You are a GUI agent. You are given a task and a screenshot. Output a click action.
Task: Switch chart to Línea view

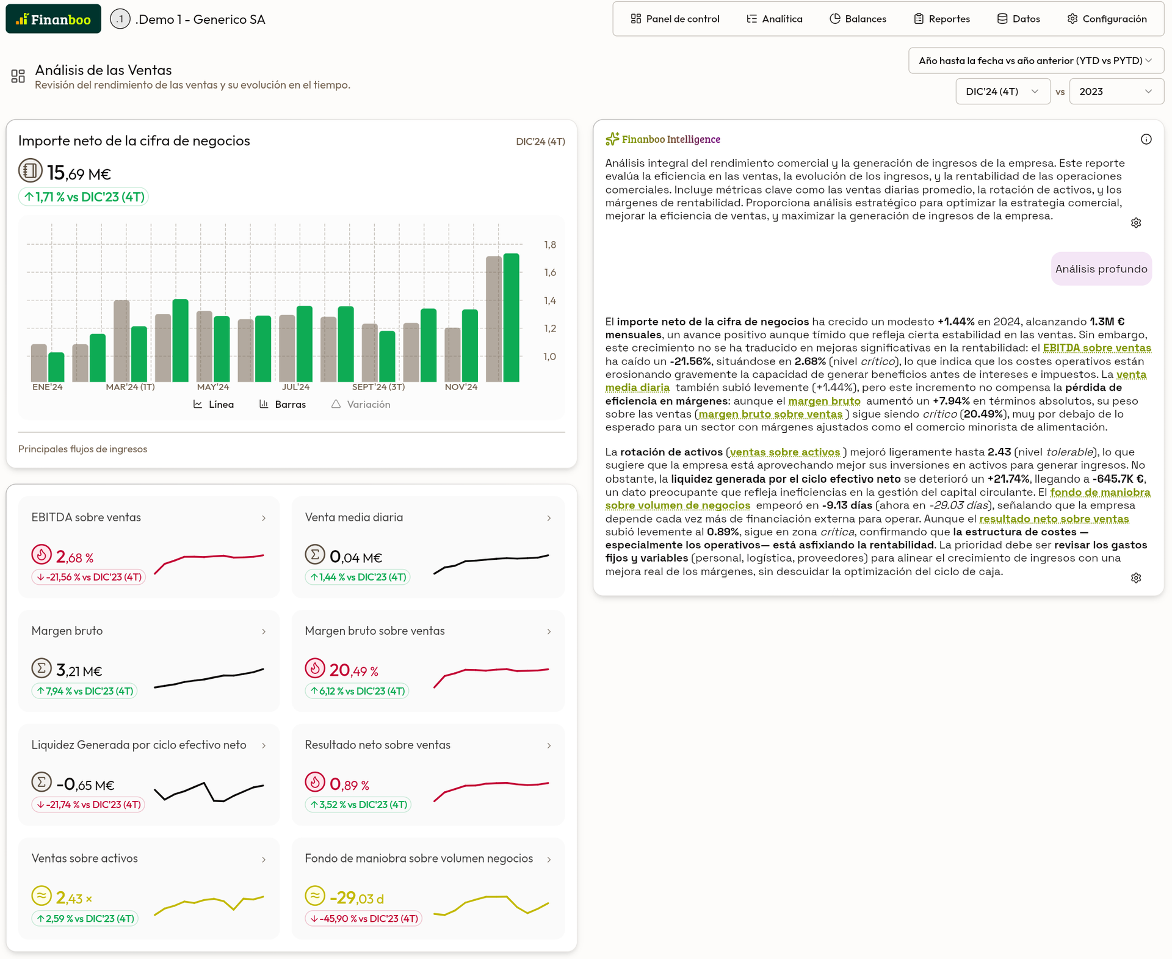214,404
